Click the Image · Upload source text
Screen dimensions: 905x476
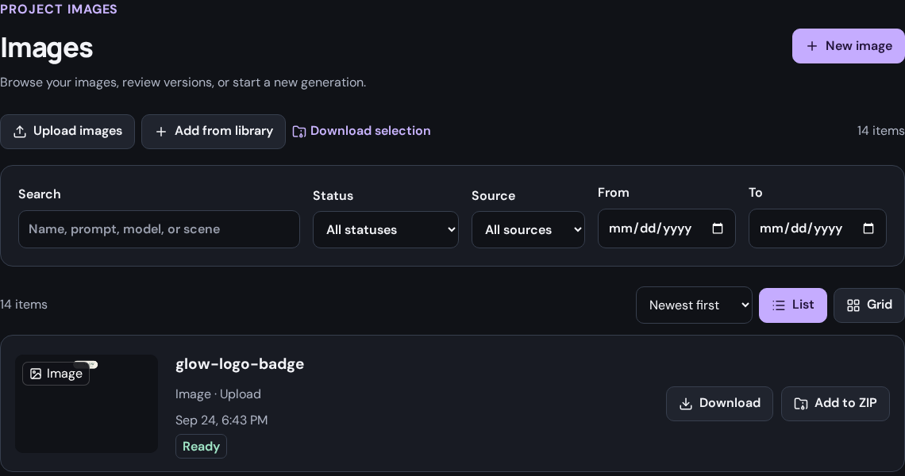pyautogui.click(x=218, y=394)
